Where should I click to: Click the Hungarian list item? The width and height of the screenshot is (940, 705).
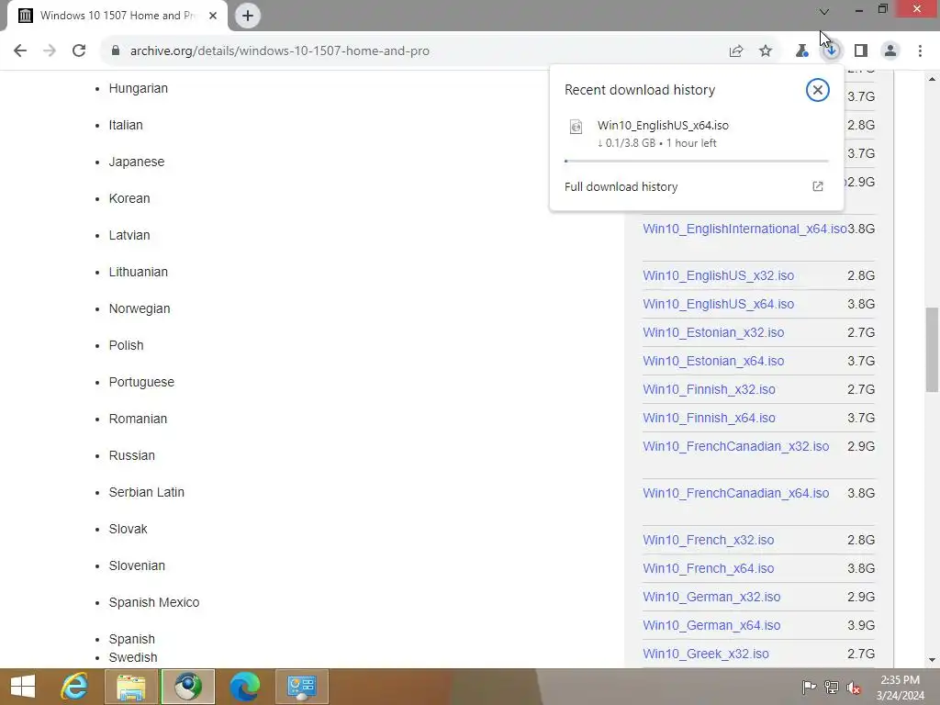coord(138,88)
